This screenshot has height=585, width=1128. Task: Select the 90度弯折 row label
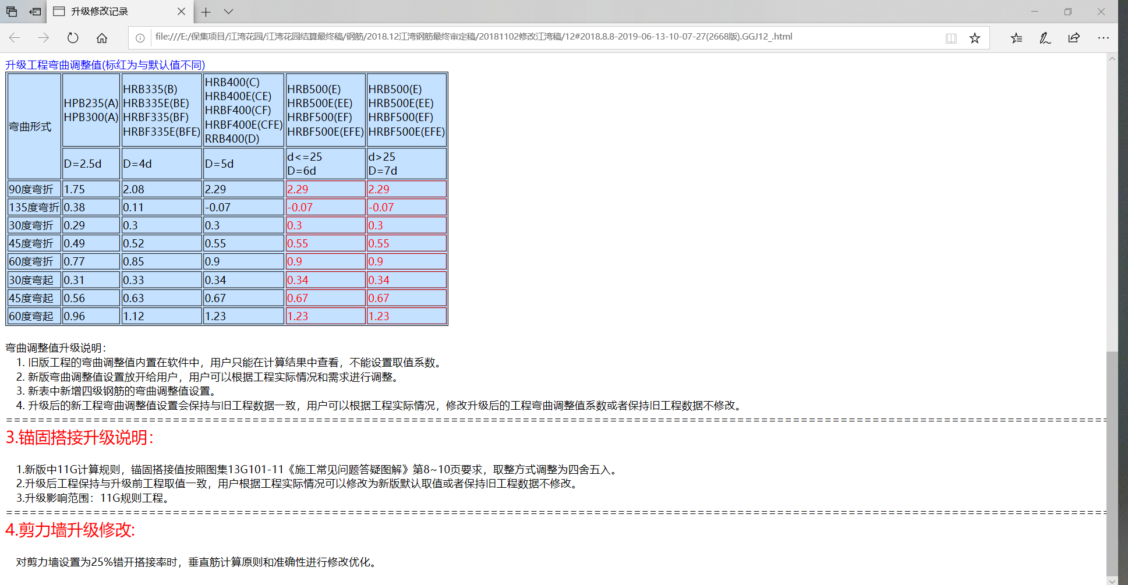[x=34, y=189]
